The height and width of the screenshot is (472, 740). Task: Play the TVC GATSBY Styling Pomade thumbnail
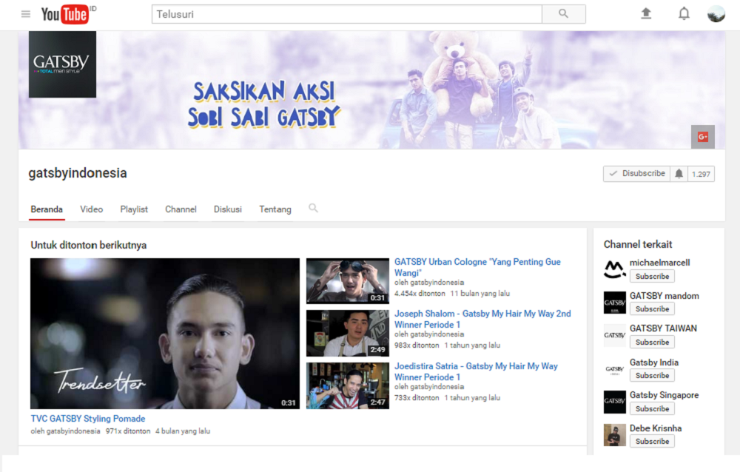(x=165, y=333)
